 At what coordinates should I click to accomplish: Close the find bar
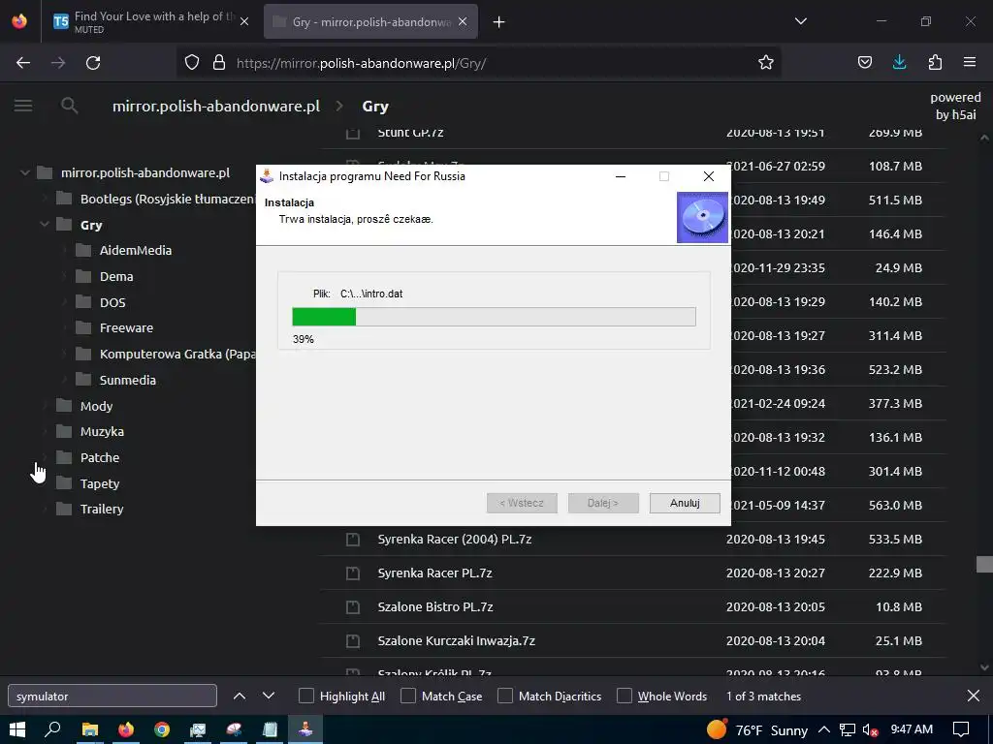click(974, 696)
